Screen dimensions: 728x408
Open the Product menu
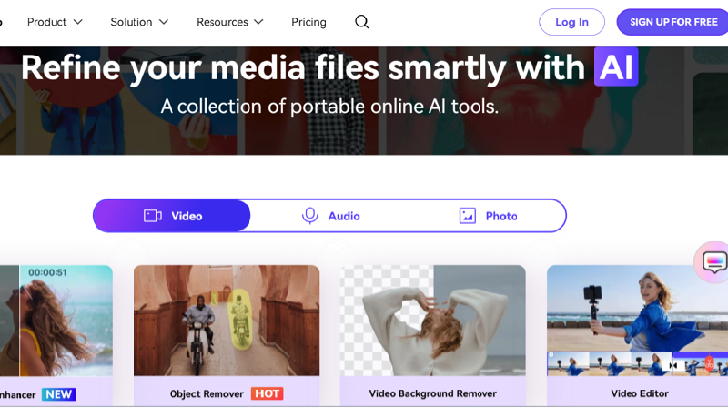pos(55,22)
